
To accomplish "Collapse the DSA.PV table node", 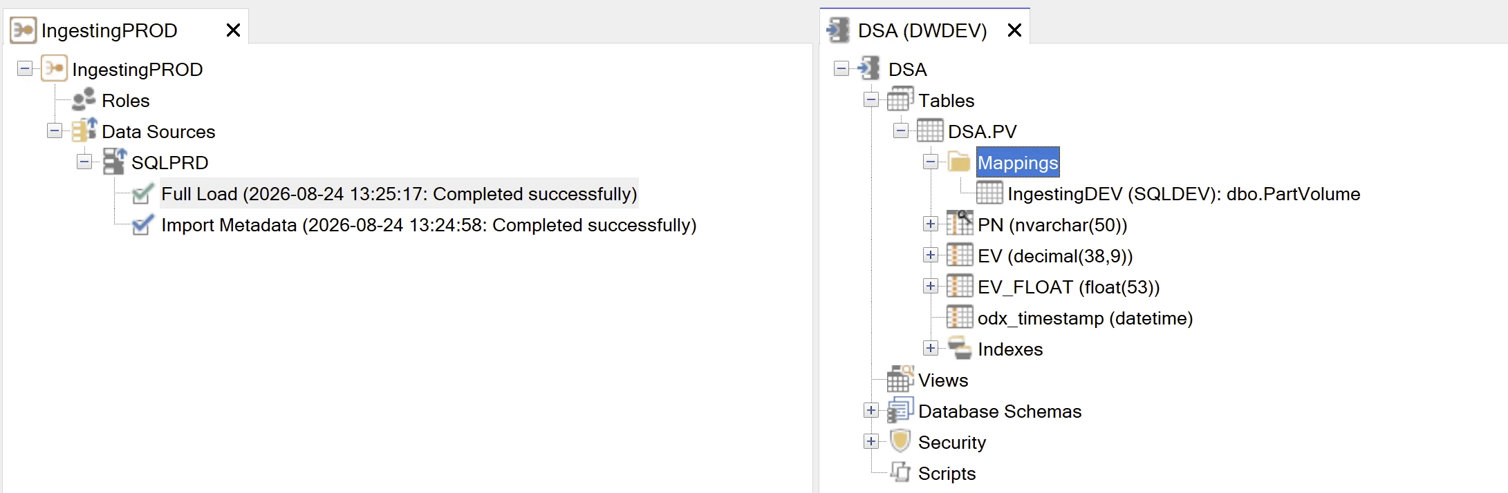I will pyautogui.click(x=901, y=130).
